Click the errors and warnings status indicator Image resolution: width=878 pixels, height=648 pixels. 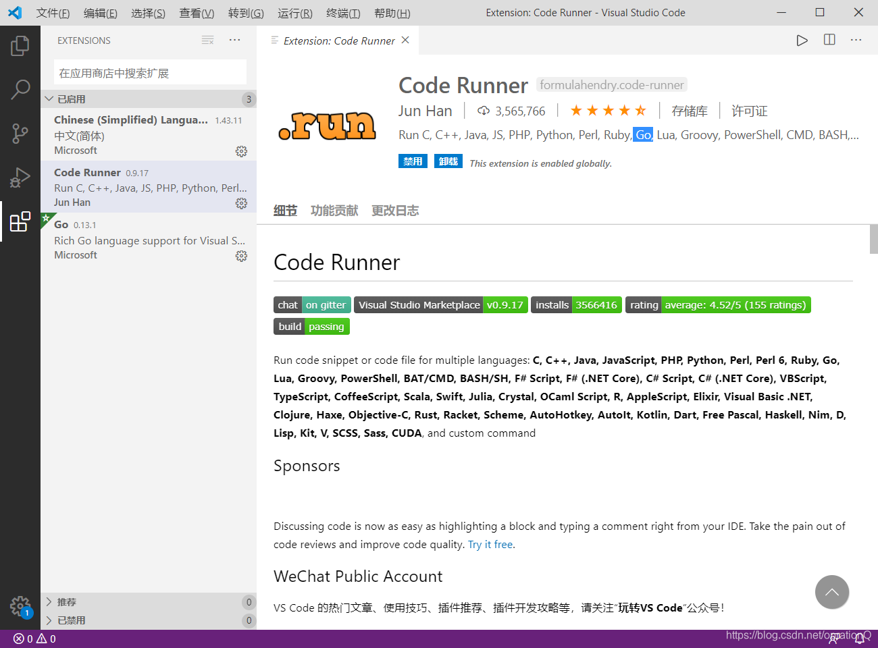click(34, 639)
